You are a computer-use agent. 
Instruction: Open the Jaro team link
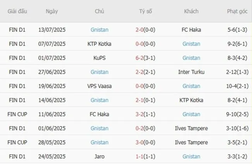[99, 156]
